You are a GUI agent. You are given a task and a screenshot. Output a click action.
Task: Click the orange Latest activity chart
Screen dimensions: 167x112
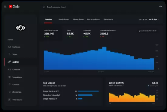(132, 97)
